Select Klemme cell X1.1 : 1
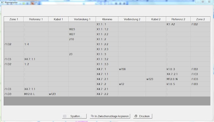Image resolution: width=214 pixels, height=122 pixels. (x=107, y=24)
